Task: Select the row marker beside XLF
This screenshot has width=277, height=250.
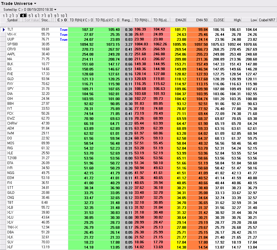Action: (x=3, y=247)
